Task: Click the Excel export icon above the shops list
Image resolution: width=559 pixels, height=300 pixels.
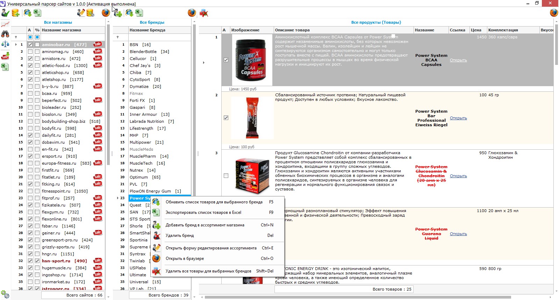Action: click(x=37, y=13)
